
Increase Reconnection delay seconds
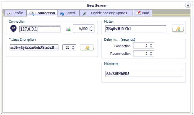(151, 52)
